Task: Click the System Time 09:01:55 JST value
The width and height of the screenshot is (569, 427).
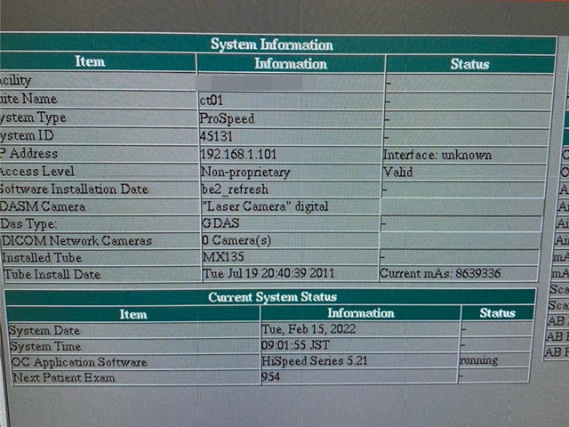Action: [297, 346]
